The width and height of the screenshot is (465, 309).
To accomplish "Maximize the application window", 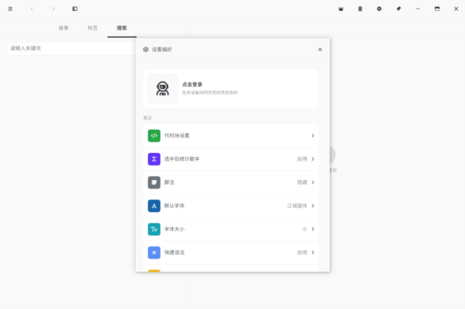I will coord(437,9).
